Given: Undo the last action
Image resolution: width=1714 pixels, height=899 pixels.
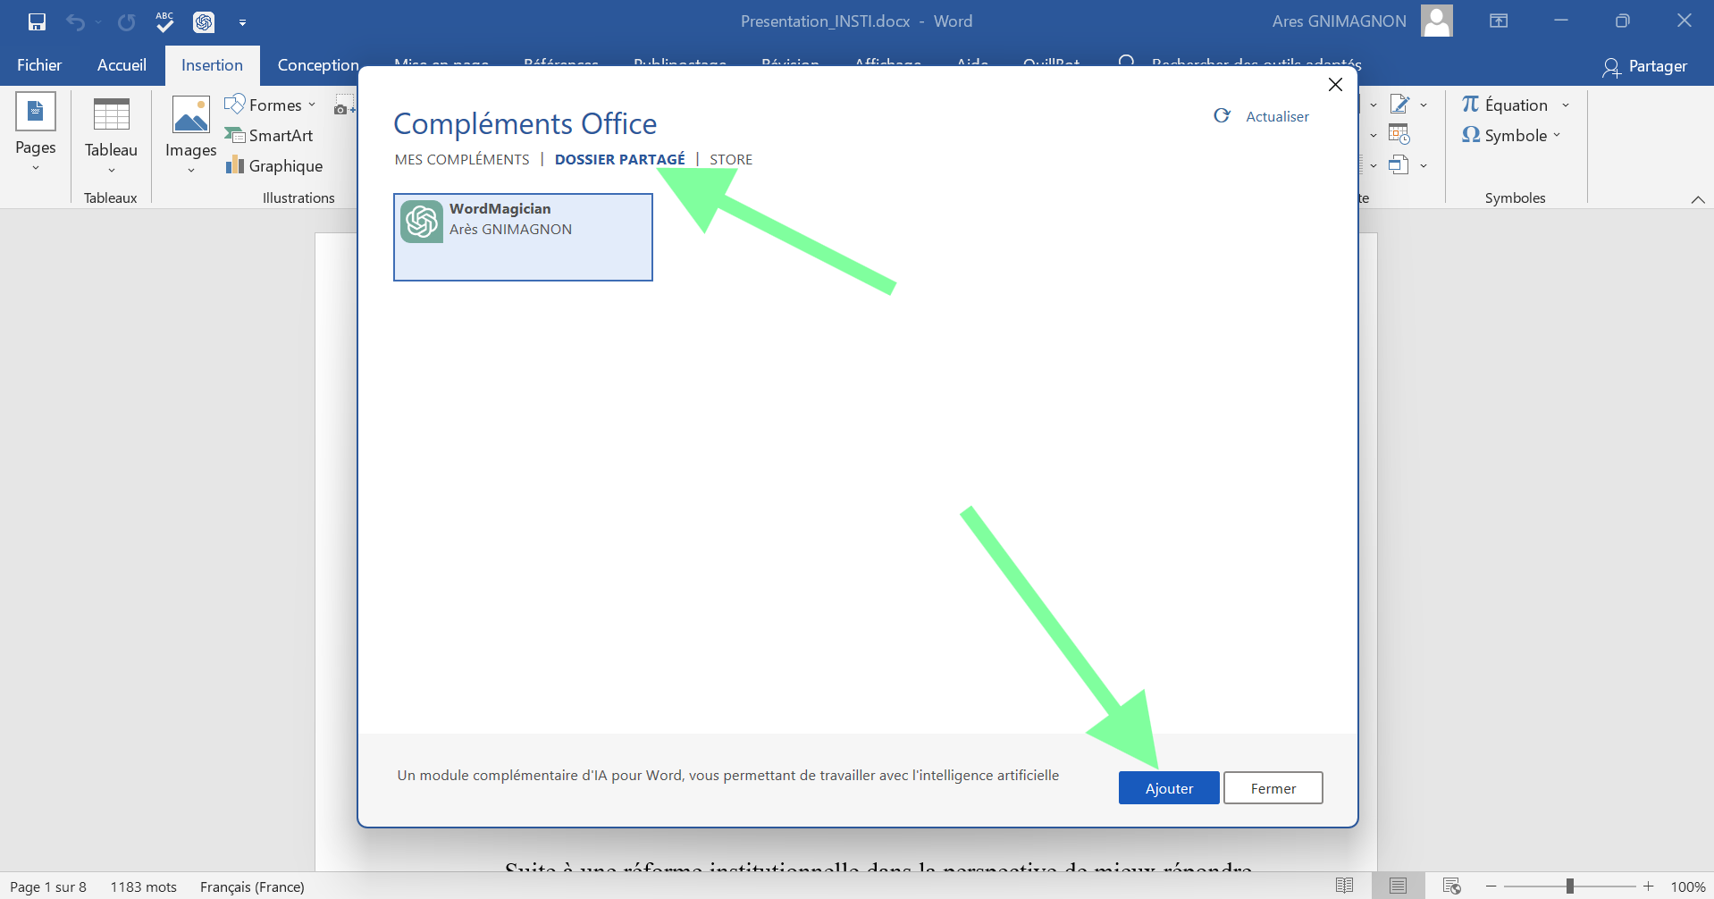Looking at the screenshot, I should (x=75, y=21).
